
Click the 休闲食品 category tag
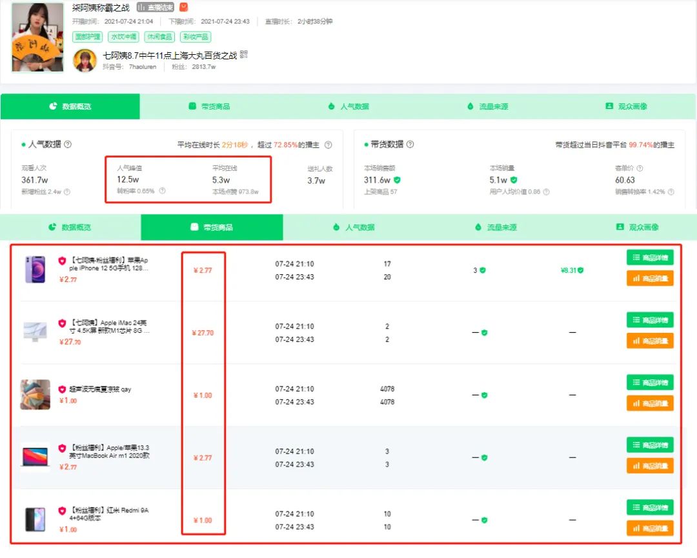(x=159, y=37)
